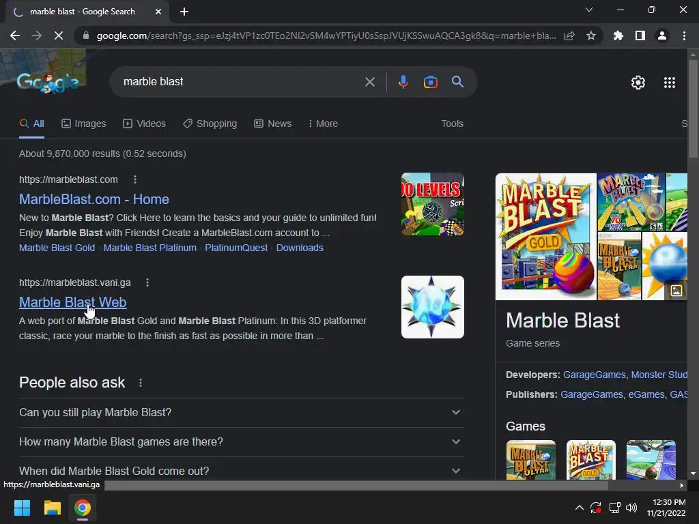Open options for marbleblast.vani.ga result
The height and width of the screenshot is (524, 699).
tap(147, 282)
